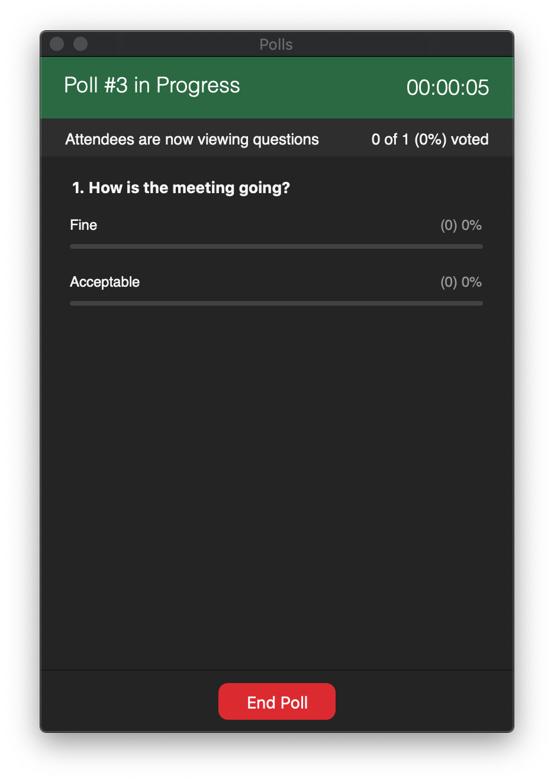
Task: Click the Acceptable answer option
Action: (105, 282)
